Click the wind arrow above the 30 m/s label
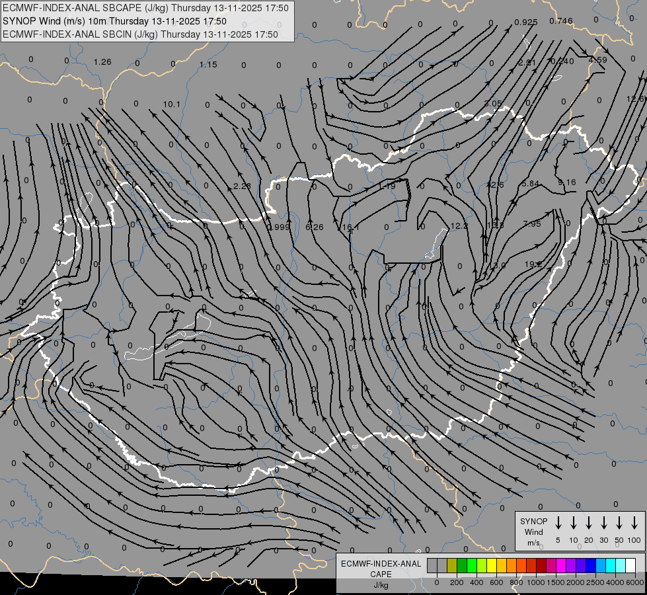The width and height of the screenshot is (647, 595). [604, 523]
